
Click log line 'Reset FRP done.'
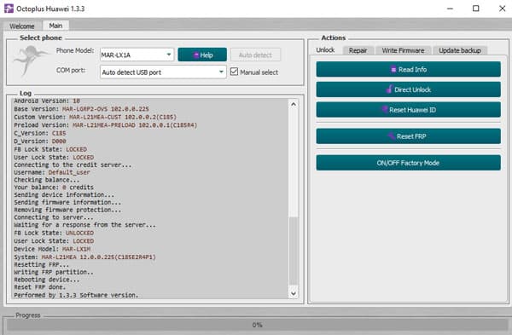click(40, 287)
